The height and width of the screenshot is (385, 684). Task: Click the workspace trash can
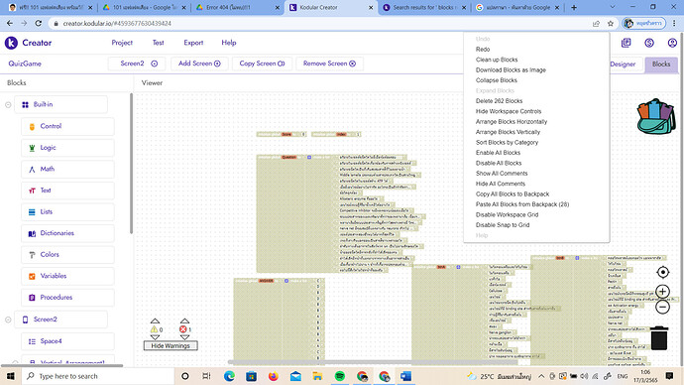[x=659, y=337]
